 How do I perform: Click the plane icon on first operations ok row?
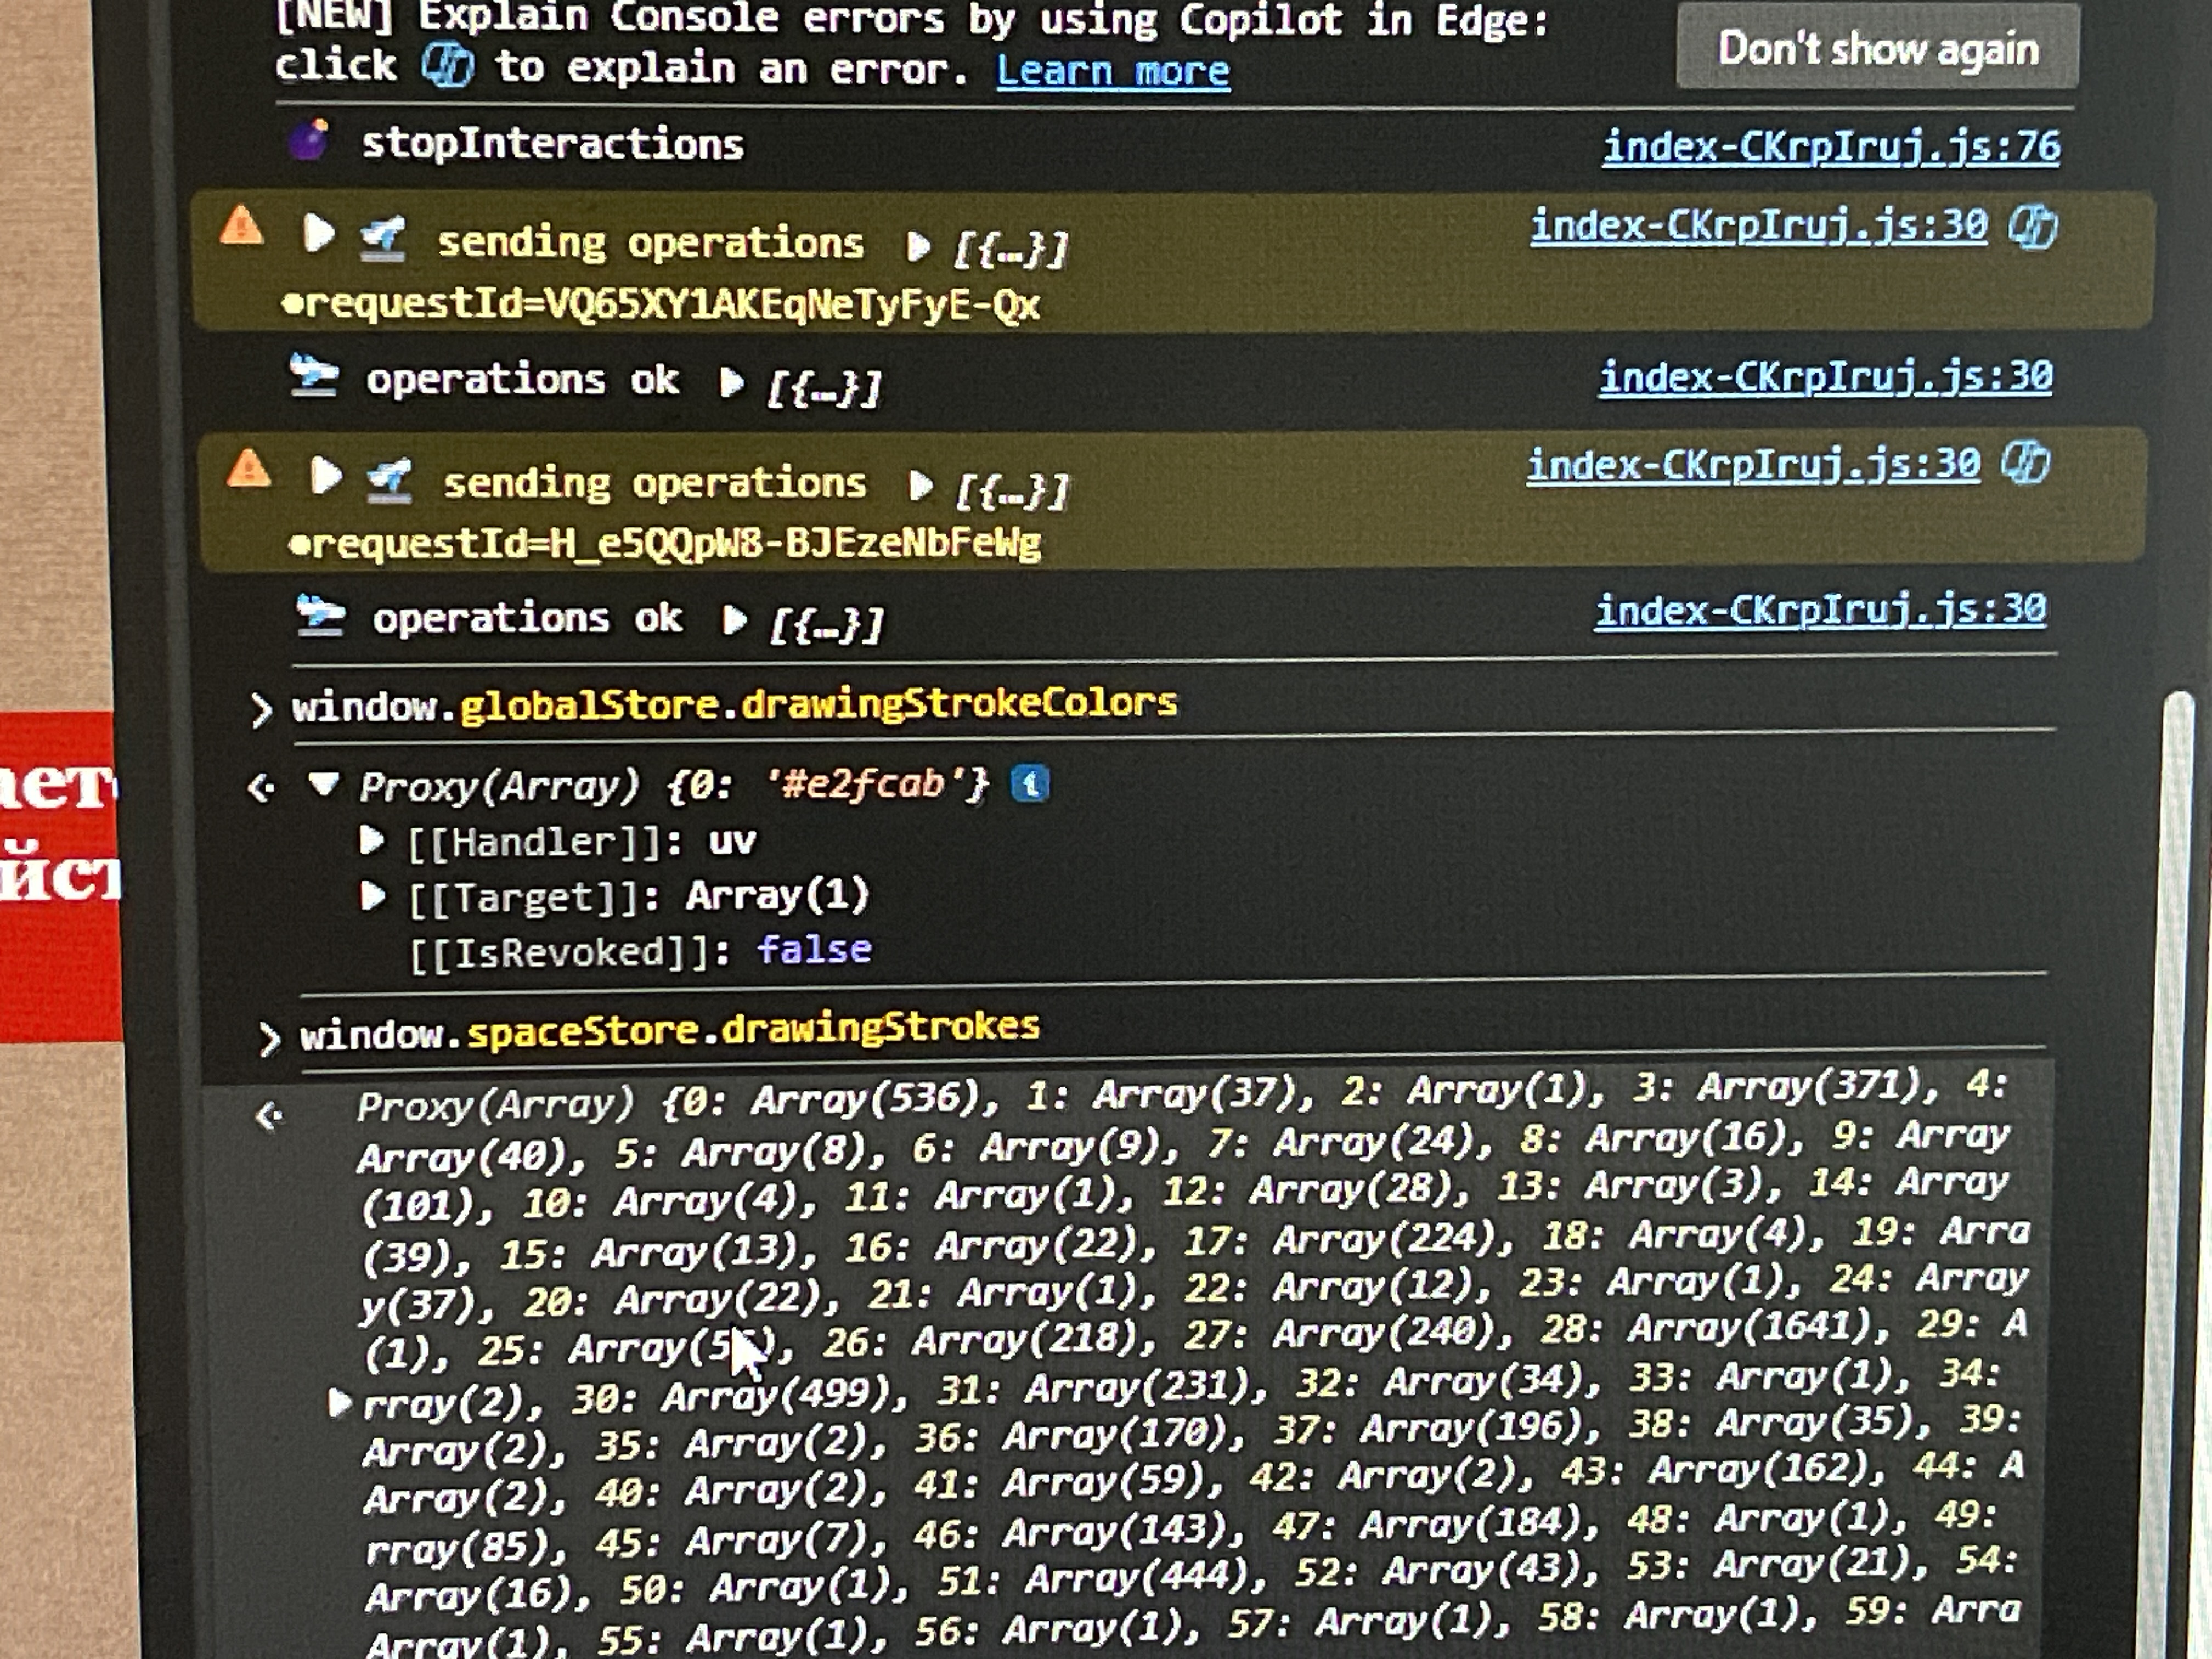coord(313,376)
